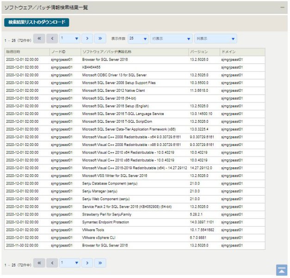Click version 10.3.5500.0 cell
Image resolution: width=290 pixels, height=278 pixels.
pos(199,83)
